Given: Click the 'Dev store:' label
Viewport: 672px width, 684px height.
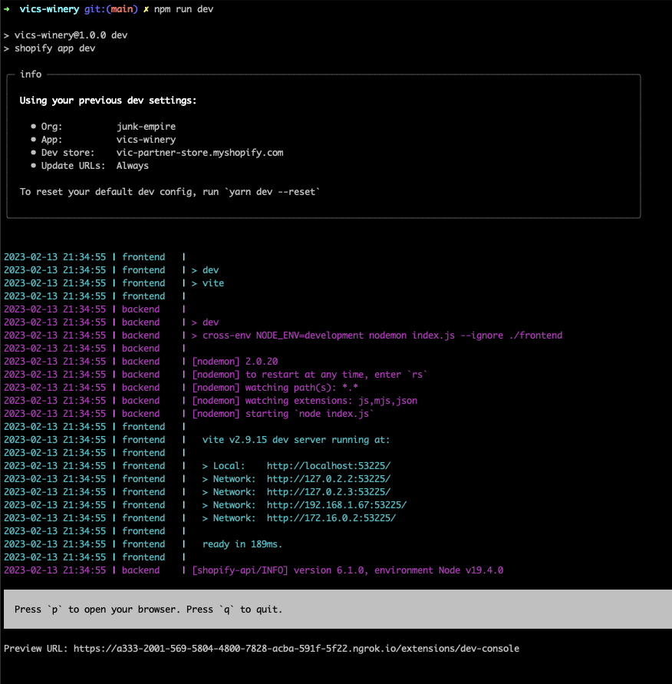Looking at the screenshot, I should [68, 153].
